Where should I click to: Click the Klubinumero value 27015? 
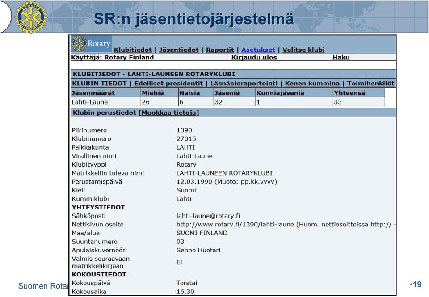186,138
